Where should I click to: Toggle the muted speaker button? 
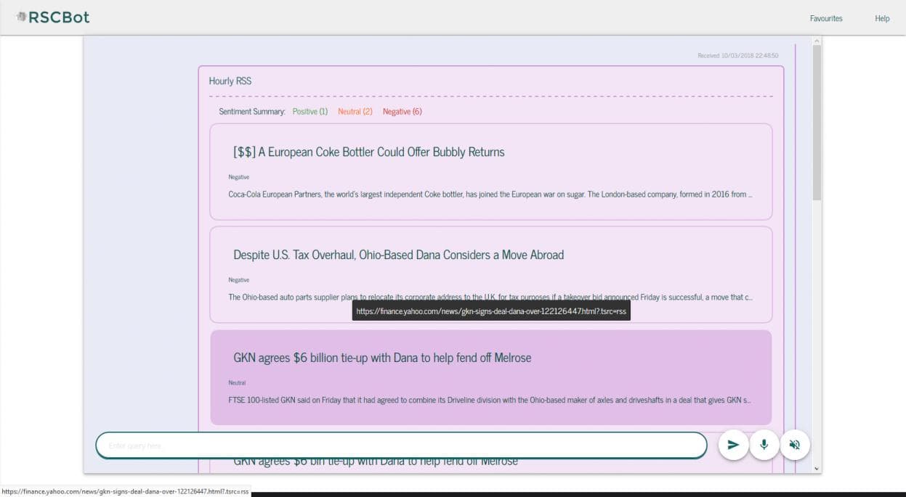(795, 445)
